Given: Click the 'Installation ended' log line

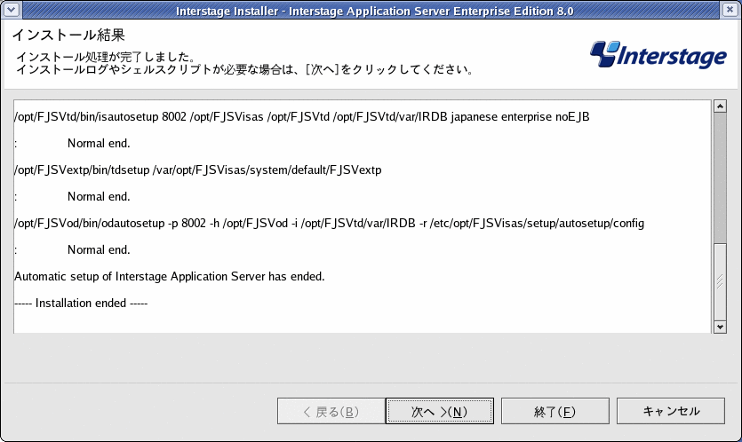Looking at the screenshot, I should click(81, 303).
